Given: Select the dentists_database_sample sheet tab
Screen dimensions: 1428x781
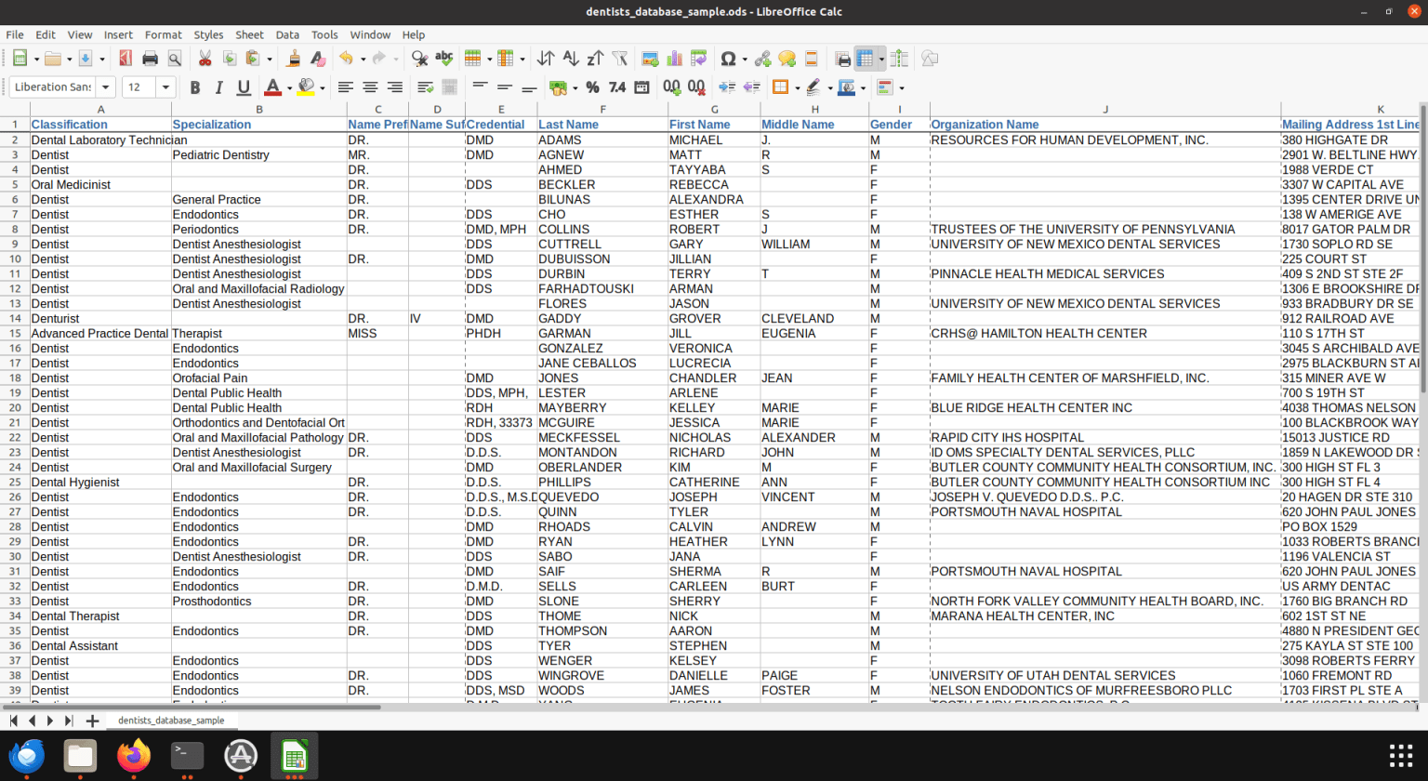Looking at the screenshot, I should coord(171,721).
